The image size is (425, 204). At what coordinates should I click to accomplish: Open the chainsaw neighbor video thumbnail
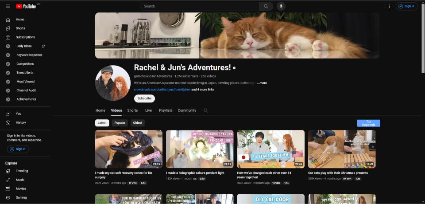(x=129, y=199)
